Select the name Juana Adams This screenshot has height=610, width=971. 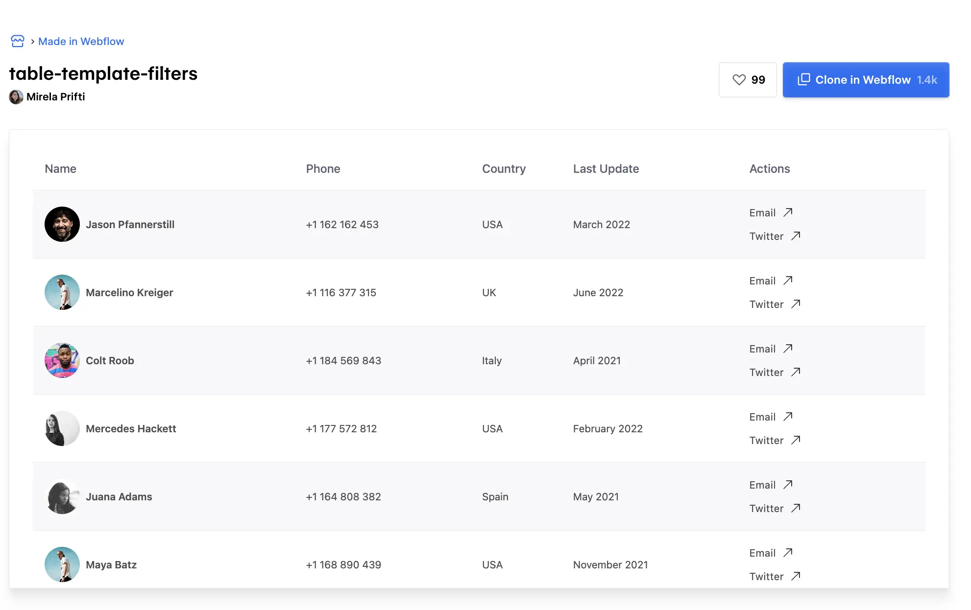click(x=119, y=496)
